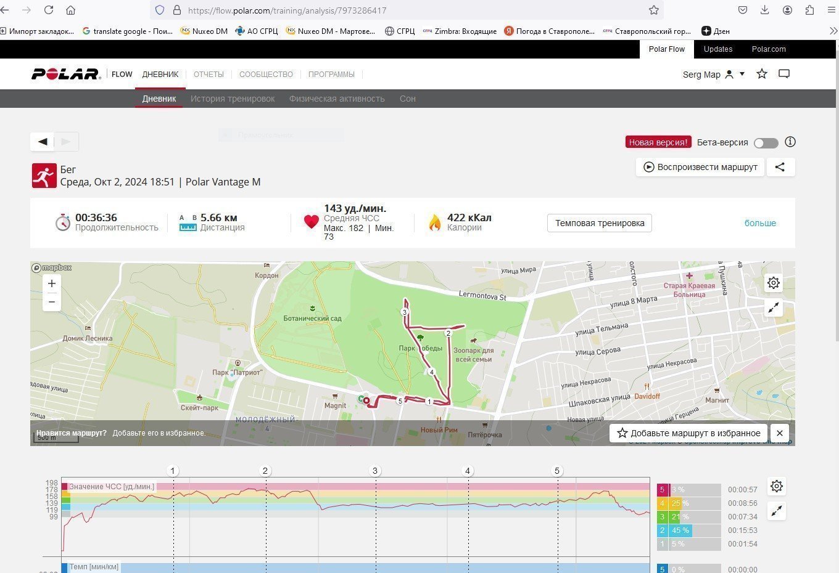839x573 pixels.
Task: Open the Polar.com top tab
Action: click(x=769, y=49)
